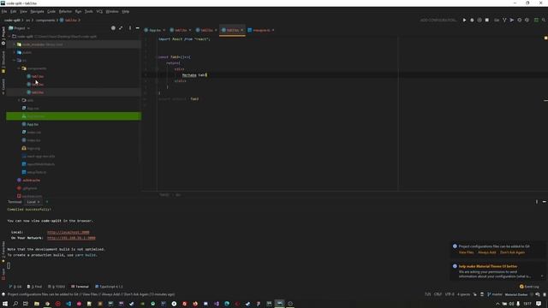
Task: Expand the Material Theme notification chevron
Action: (542, 276)
